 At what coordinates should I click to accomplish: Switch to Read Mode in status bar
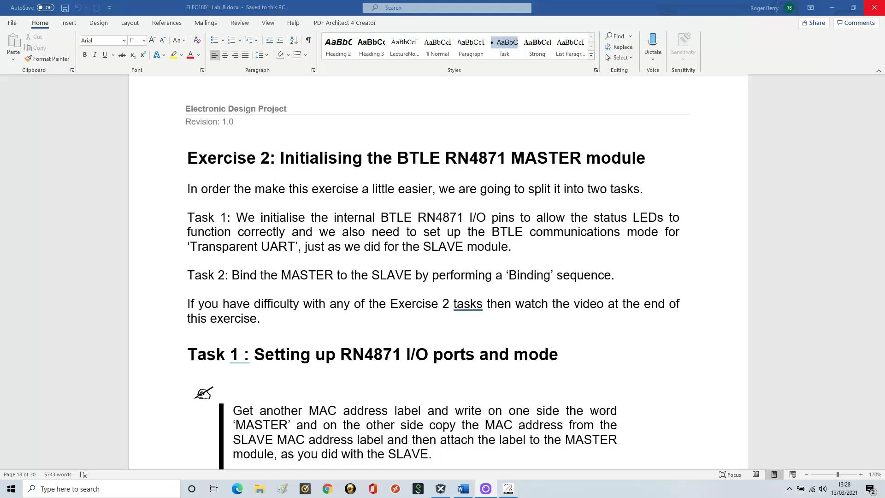coord(756,474)
